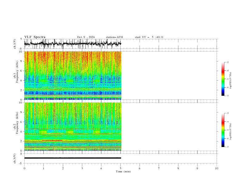
Task: Click the time axis tick label "10"
Action: coord(217,168)
